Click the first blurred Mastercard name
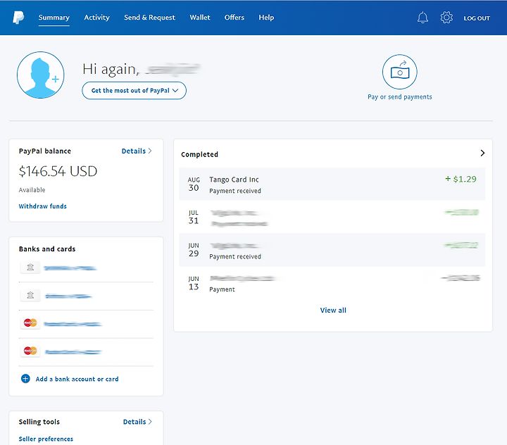Viewport: 507px width, 445px height. [73, 324]
